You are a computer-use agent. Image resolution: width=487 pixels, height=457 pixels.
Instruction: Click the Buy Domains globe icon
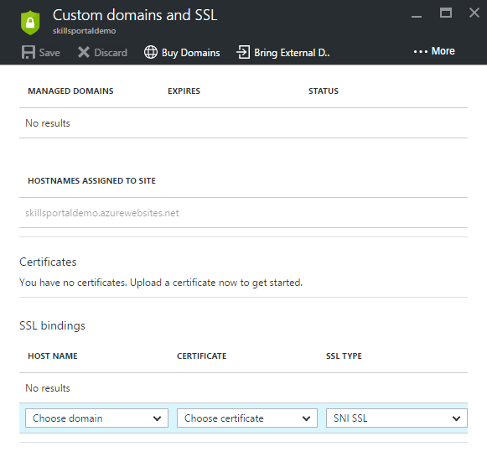(151, 52)
